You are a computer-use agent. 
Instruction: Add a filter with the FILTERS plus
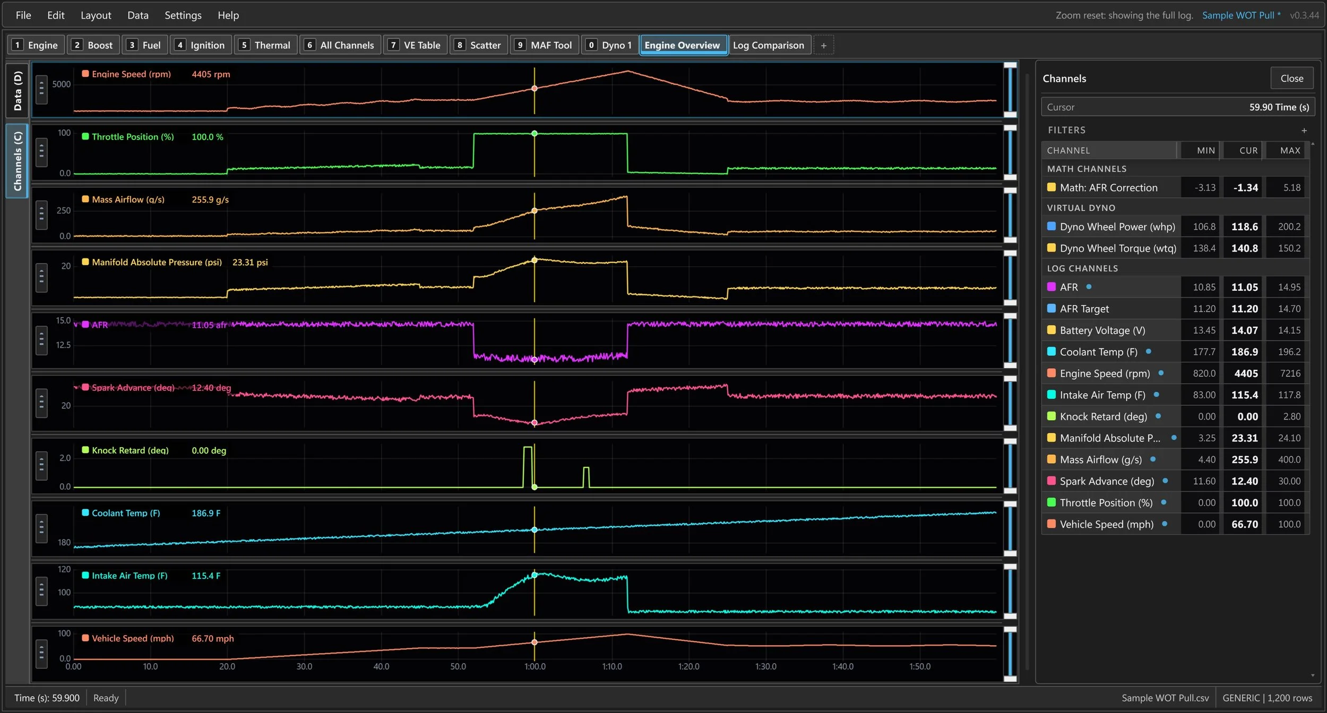pos(1304,131)
